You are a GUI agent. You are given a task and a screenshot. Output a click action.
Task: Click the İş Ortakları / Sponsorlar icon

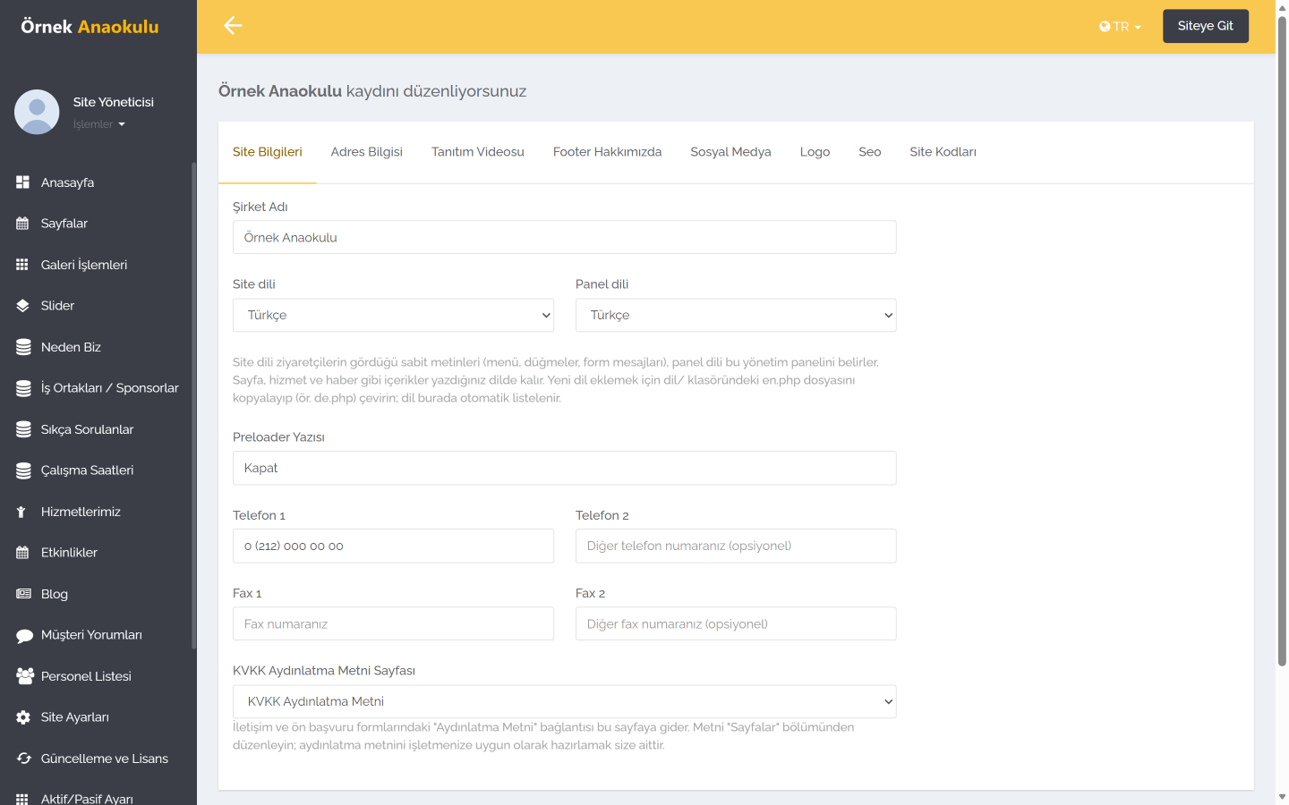tap(23, 388)
